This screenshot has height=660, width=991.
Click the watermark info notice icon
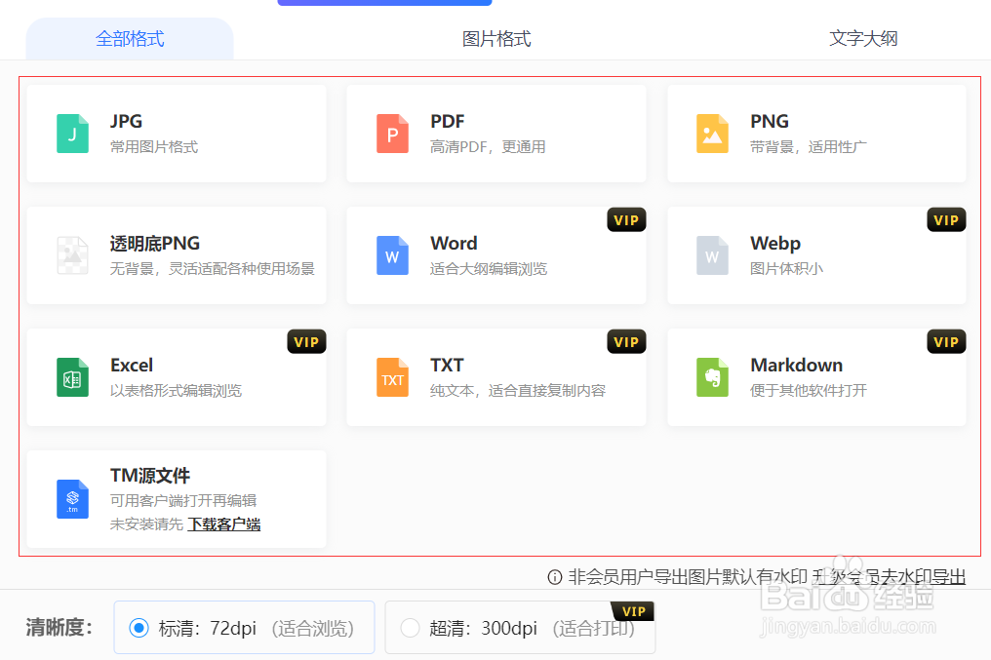[x=556, y=577]
